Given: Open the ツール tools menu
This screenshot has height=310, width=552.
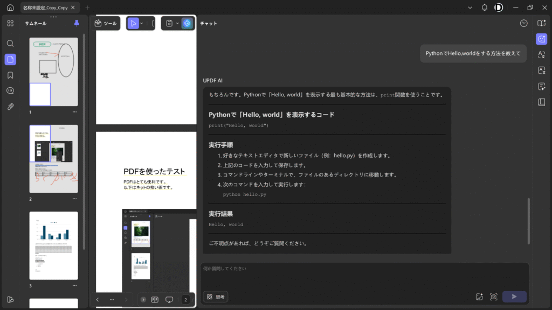Looking at the screenshot, I should click(105, 23).
